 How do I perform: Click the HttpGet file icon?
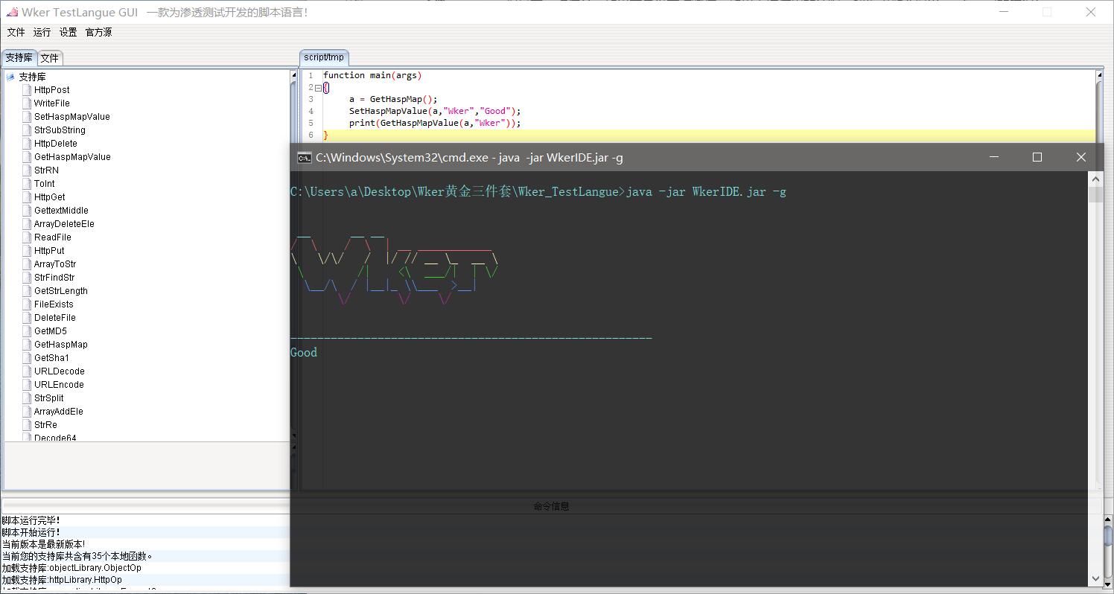point(27,197)
